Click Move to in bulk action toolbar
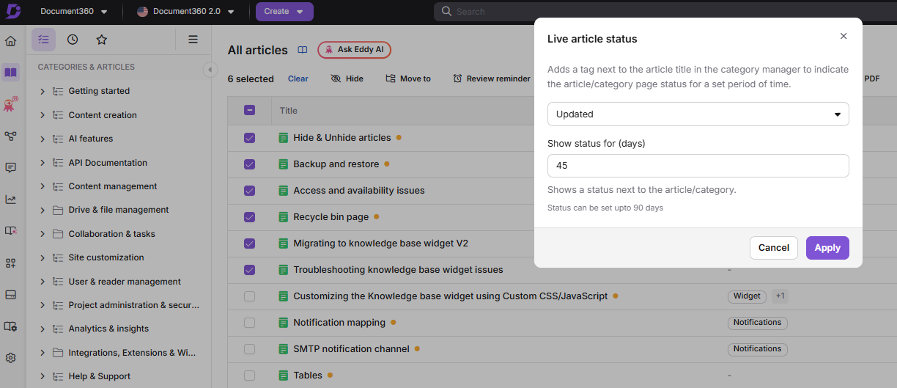 [408, 78]
